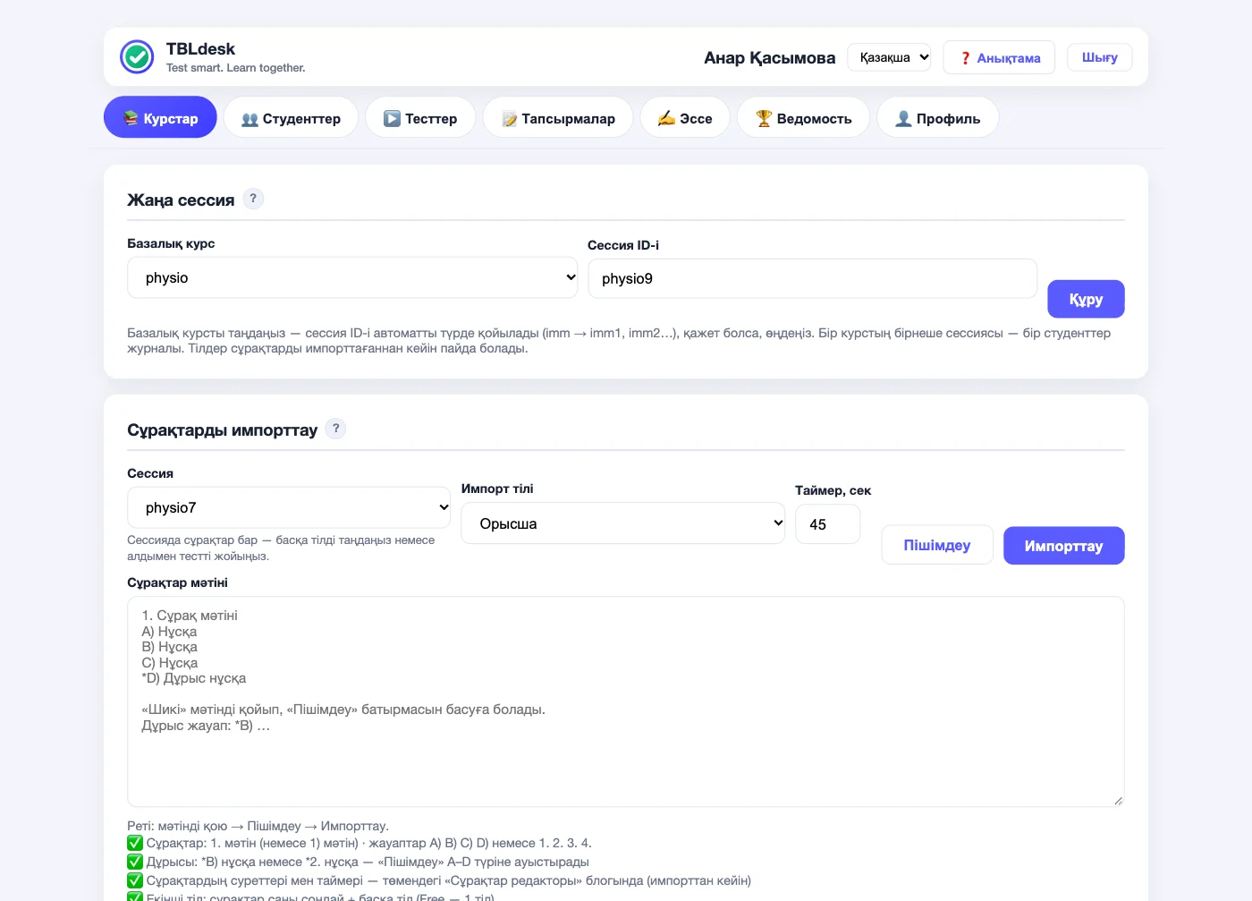The height and width of the screenshot is (901, 1252).
Task: Open the Курстар tab
Action: pos(160,117)
